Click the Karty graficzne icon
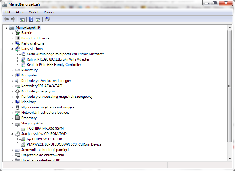235x171 pixels. point(17,43)
